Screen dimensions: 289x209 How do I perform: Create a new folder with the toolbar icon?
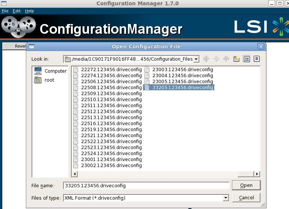click(236, 59)
